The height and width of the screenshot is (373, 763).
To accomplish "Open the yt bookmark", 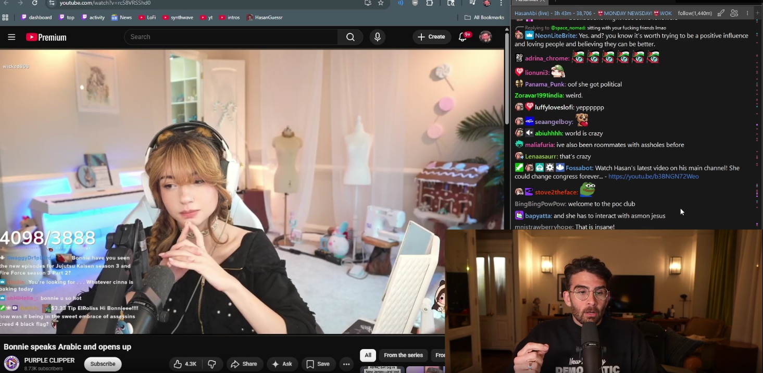I will (x=207, y=18).
